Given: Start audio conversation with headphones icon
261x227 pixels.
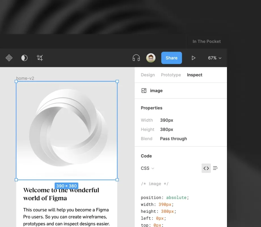Looking at the screenshot, I should [x=136, y=58].
